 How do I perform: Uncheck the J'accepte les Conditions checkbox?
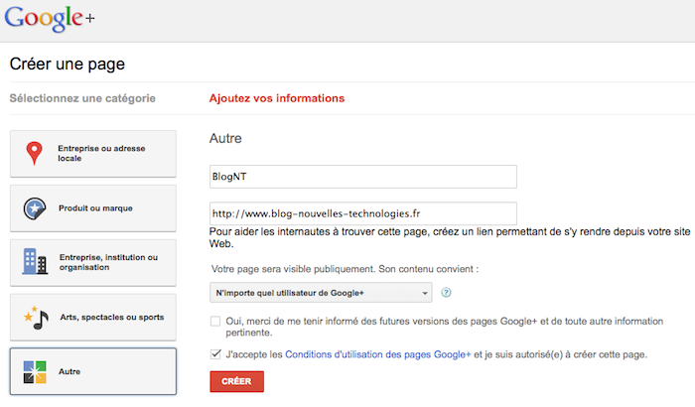coord(215,353)
